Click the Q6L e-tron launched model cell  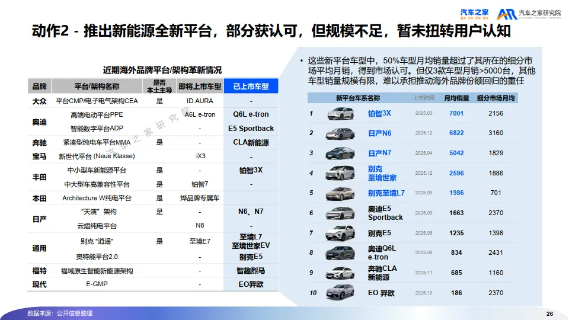[251, 114]
